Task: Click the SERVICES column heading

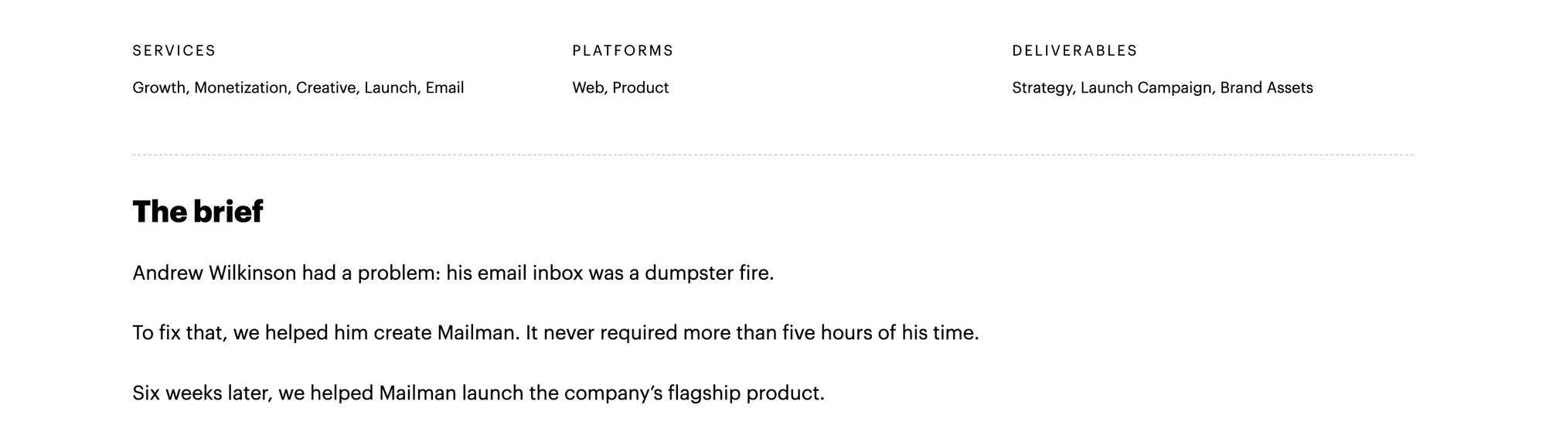Action: pos(174,50)
